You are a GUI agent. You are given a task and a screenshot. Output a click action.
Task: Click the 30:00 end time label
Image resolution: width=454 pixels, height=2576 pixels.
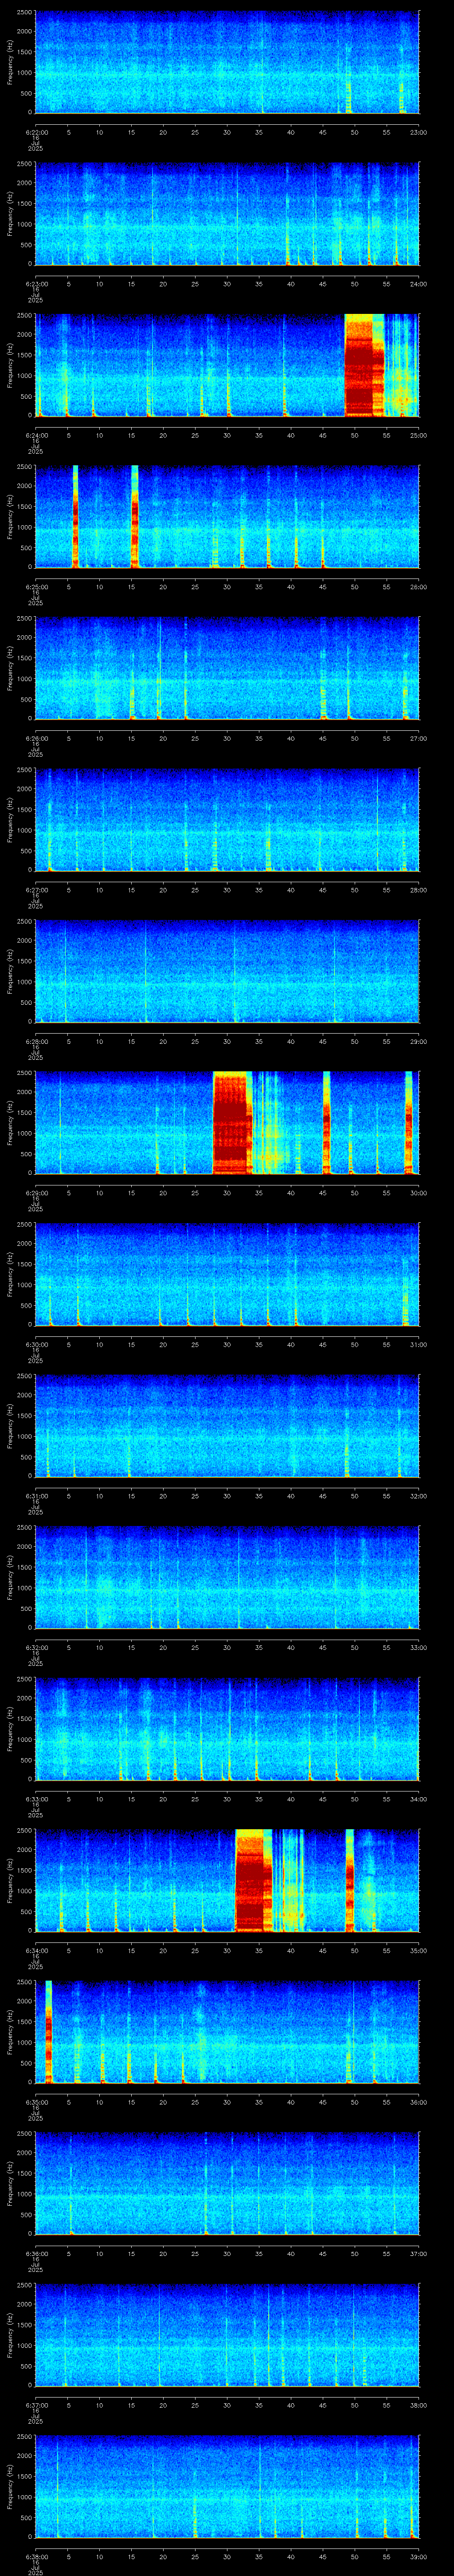[x=418, y=1192]
